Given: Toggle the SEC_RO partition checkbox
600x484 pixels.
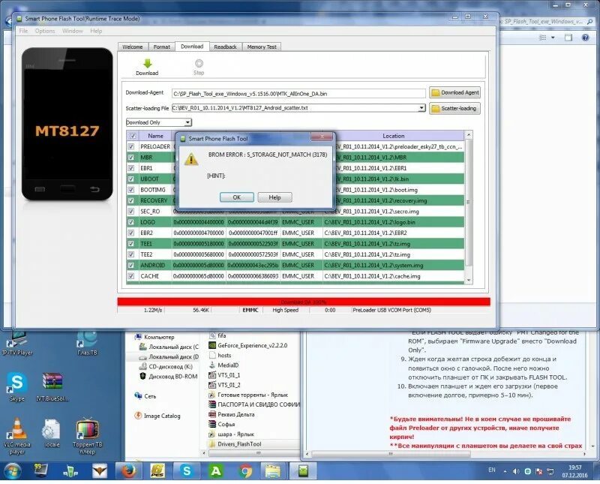Looking at the screenshot, I should pos(131,212).
